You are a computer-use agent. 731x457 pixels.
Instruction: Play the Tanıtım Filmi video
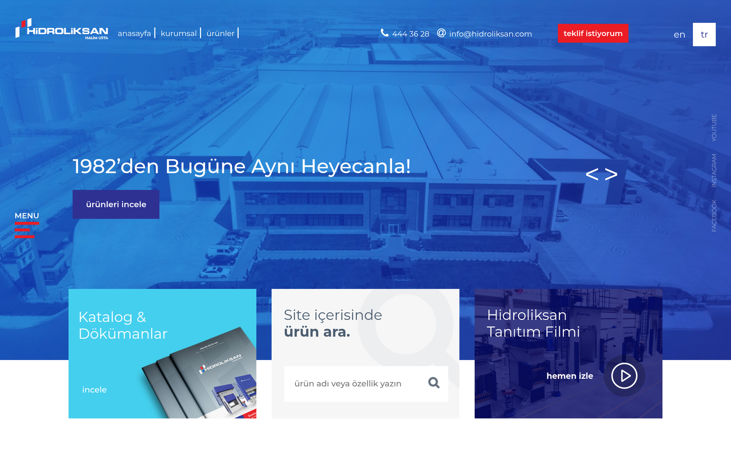coord(624,376)
